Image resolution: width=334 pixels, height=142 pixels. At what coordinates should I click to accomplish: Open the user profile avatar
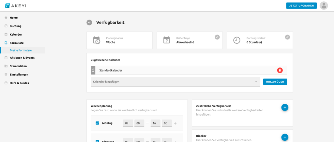click(x=324, y=6)
